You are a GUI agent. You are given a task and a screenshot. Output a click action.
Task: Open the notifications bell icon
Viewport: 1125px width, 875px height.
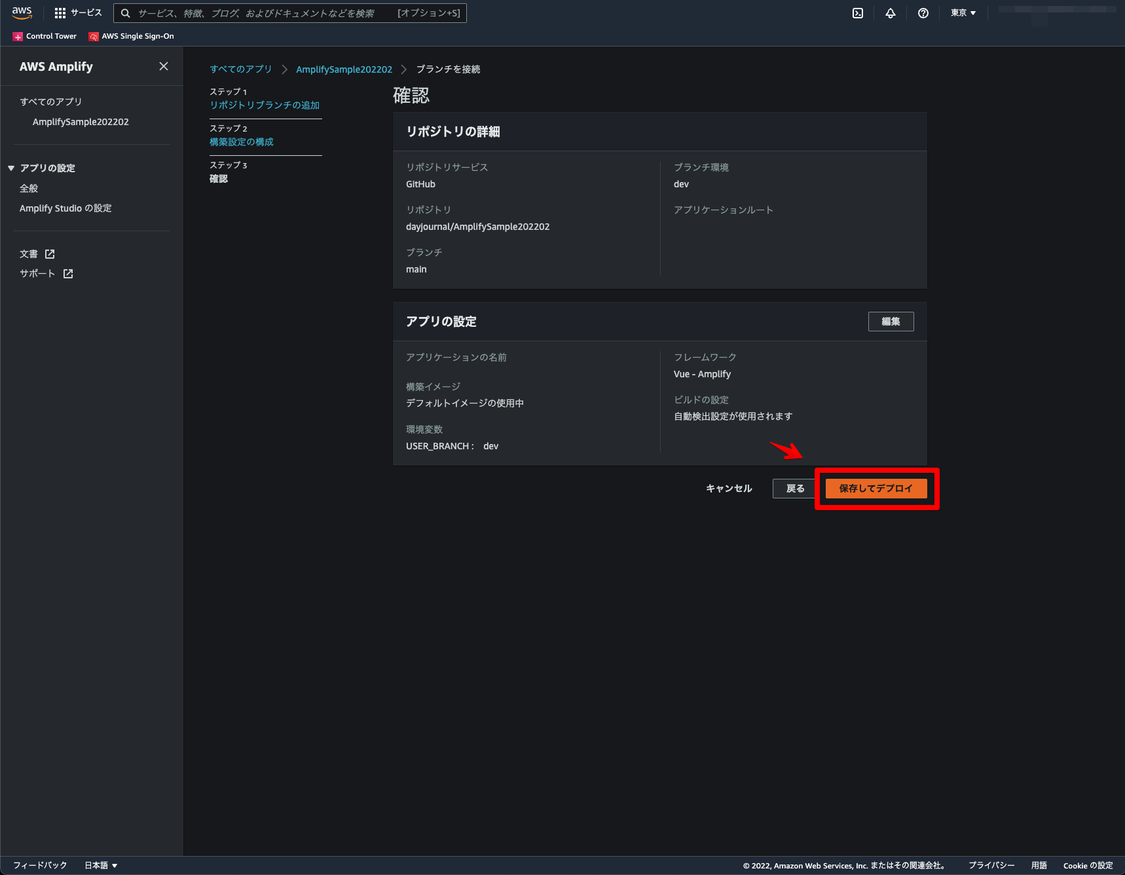click(891, 13)
